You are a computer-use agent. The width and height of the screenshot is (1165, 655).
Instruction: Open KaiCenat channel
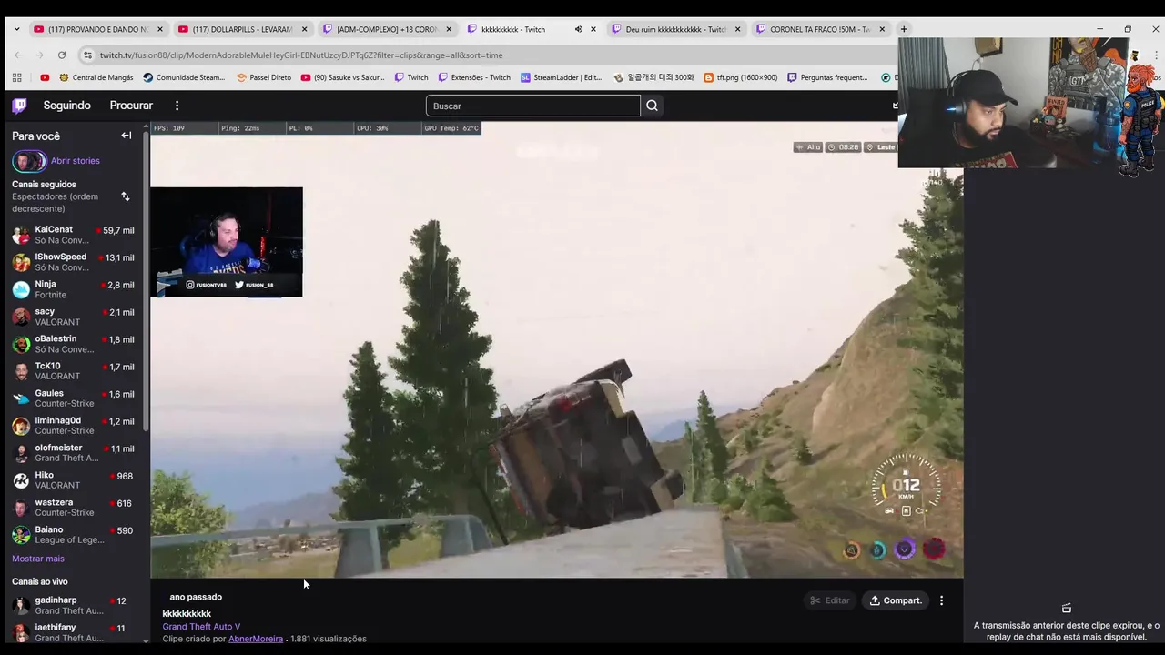tap(73, 235)
